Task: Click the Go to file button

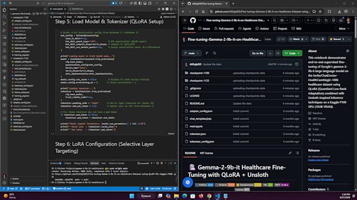Action: tap(257, 53)
